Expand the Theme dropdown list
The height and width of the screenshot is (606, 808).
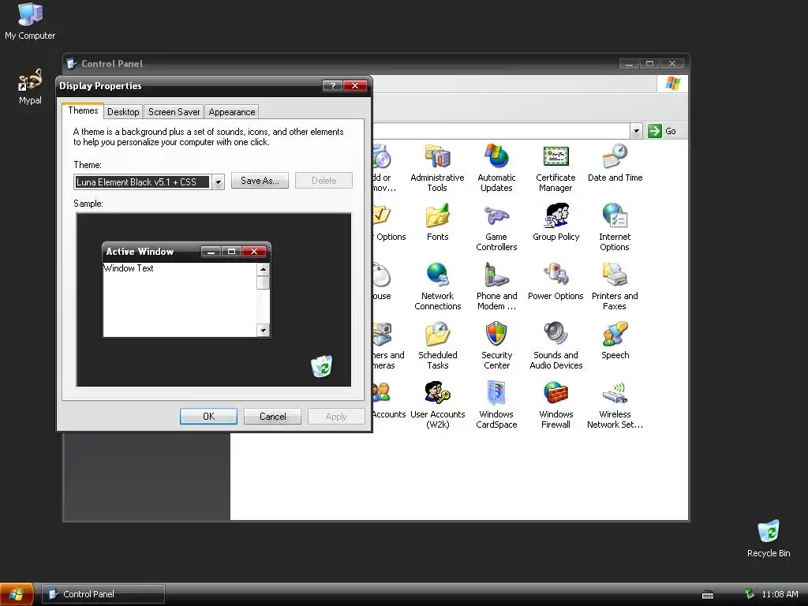218,182
